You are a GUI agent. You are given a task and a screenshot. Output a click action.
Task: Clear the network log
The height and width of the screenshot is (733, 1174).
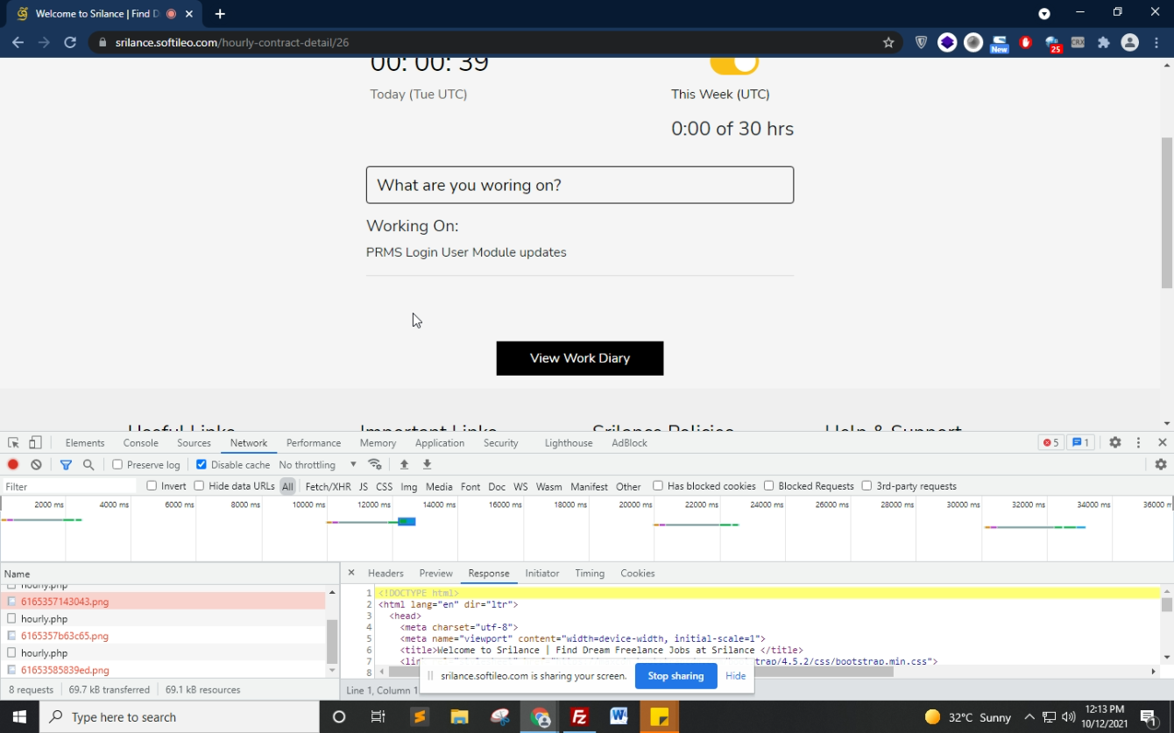click(36, 465)
